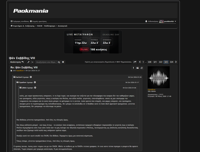
Task: Like this post thumbs-up icon
Action: click(142, 68)
